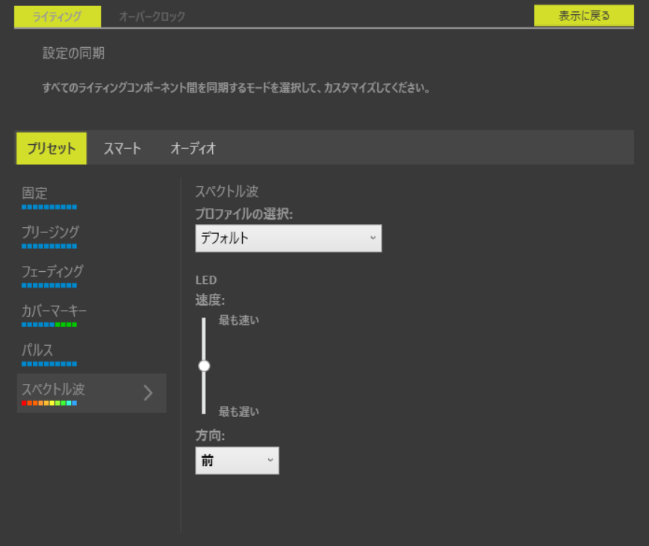Click the 設定の同期 heading
The image size is (649, 546).
click(x=74, y=53)
